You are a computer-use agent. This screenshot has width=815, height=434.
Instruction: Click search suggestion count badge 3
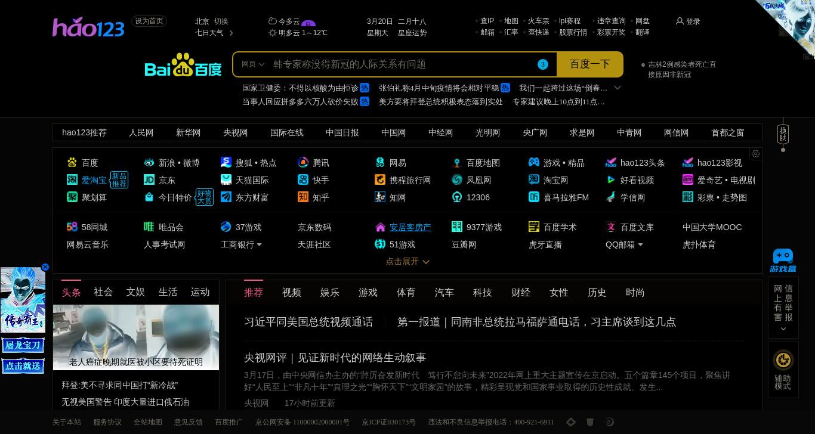(x=542, y=64)
